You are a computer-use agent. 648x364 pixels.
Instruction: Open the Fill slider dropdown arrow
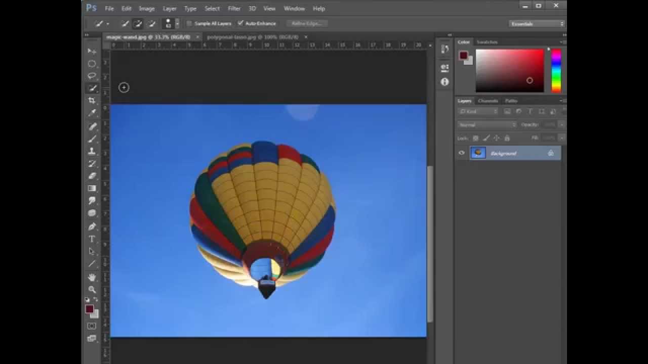pyautogui.click(x=561, y=138)
